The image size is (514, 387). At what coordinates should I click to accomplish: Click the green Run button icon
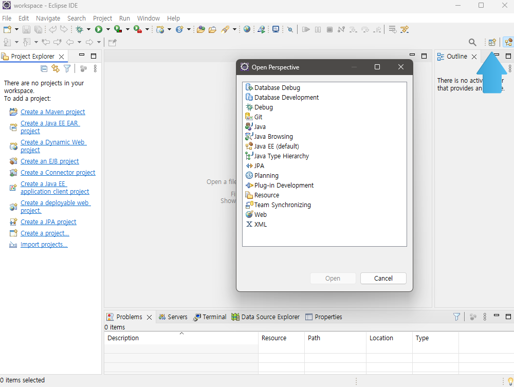(x=99, y=29)
